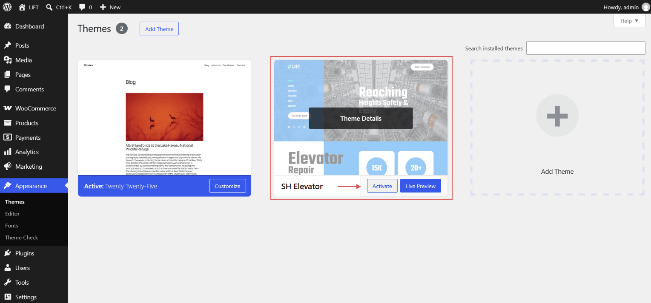Open Theme Details for SH Elevator
This screenshot has width=651, height=303.
pyautogui.click(x=361, y=118)
